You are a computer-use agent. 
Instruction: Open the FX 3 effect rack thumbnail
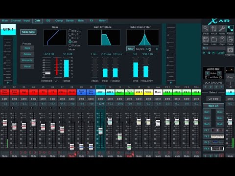tap(217, 142)
